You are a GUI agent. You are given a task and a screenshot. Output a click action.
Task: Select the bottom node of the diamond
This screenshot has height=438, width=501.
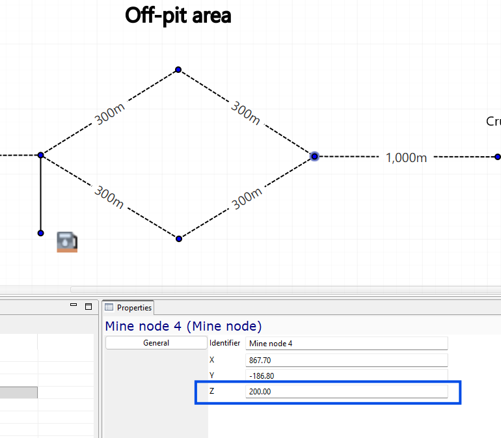click(x=179, y=239)
